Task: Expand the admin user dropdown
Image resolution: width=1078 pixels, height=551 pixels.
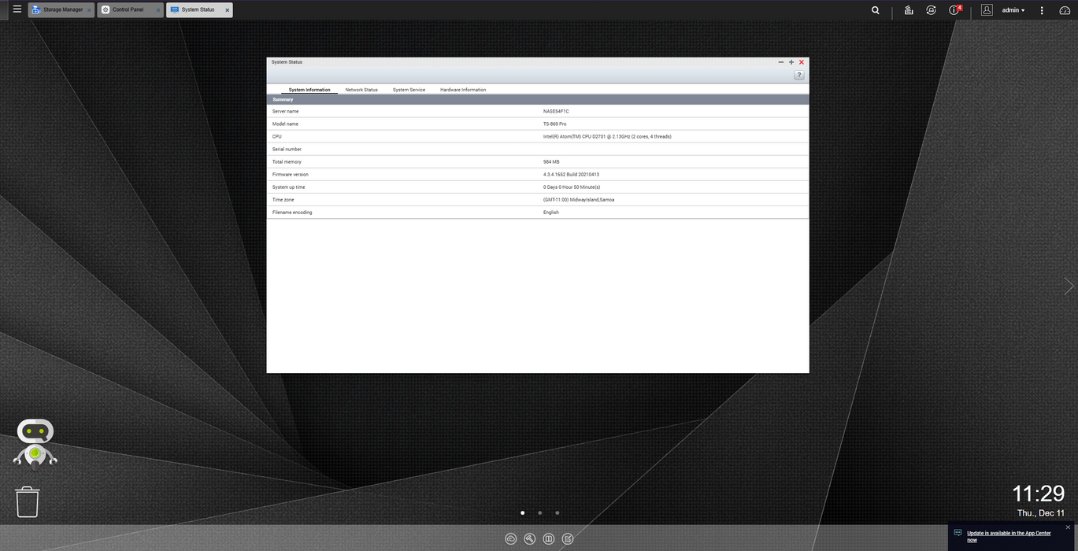Action: tap(1013, 10)
